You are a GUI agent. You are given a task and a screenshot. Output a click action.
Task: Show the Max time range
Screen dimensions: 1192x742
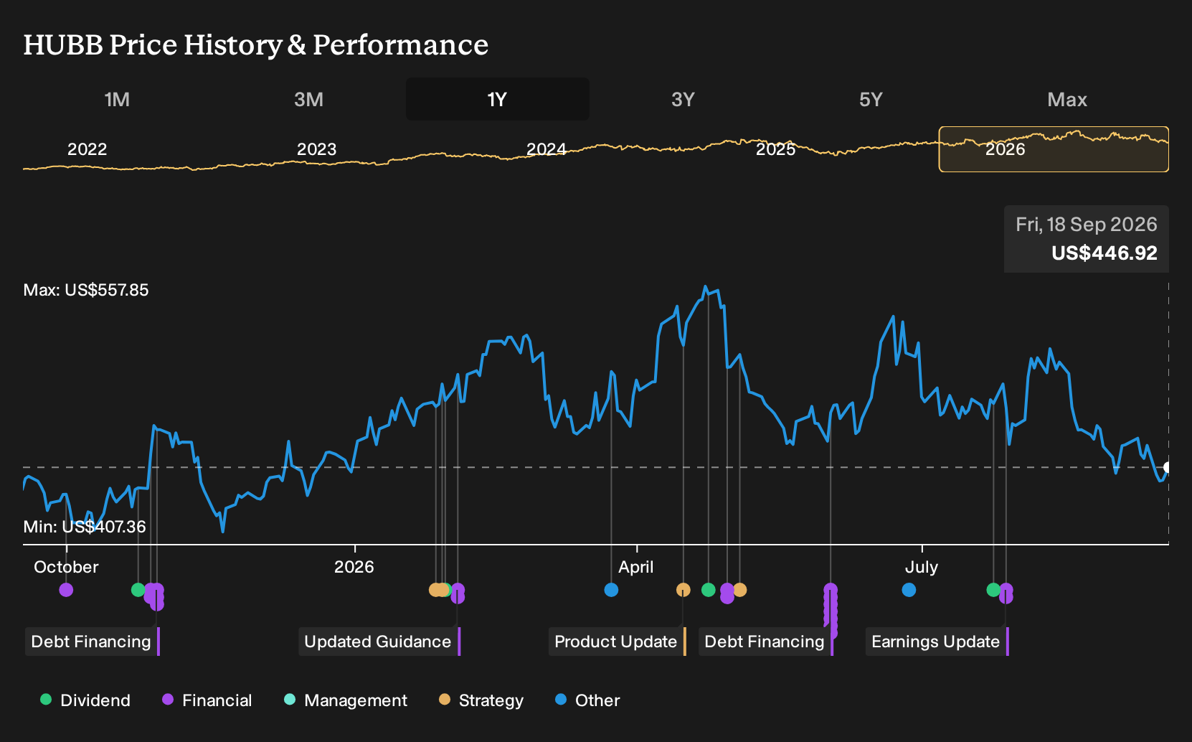click(x=1067, y=99)
